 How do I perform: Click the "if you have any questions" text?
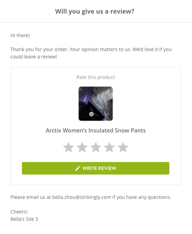click(142, 197)
